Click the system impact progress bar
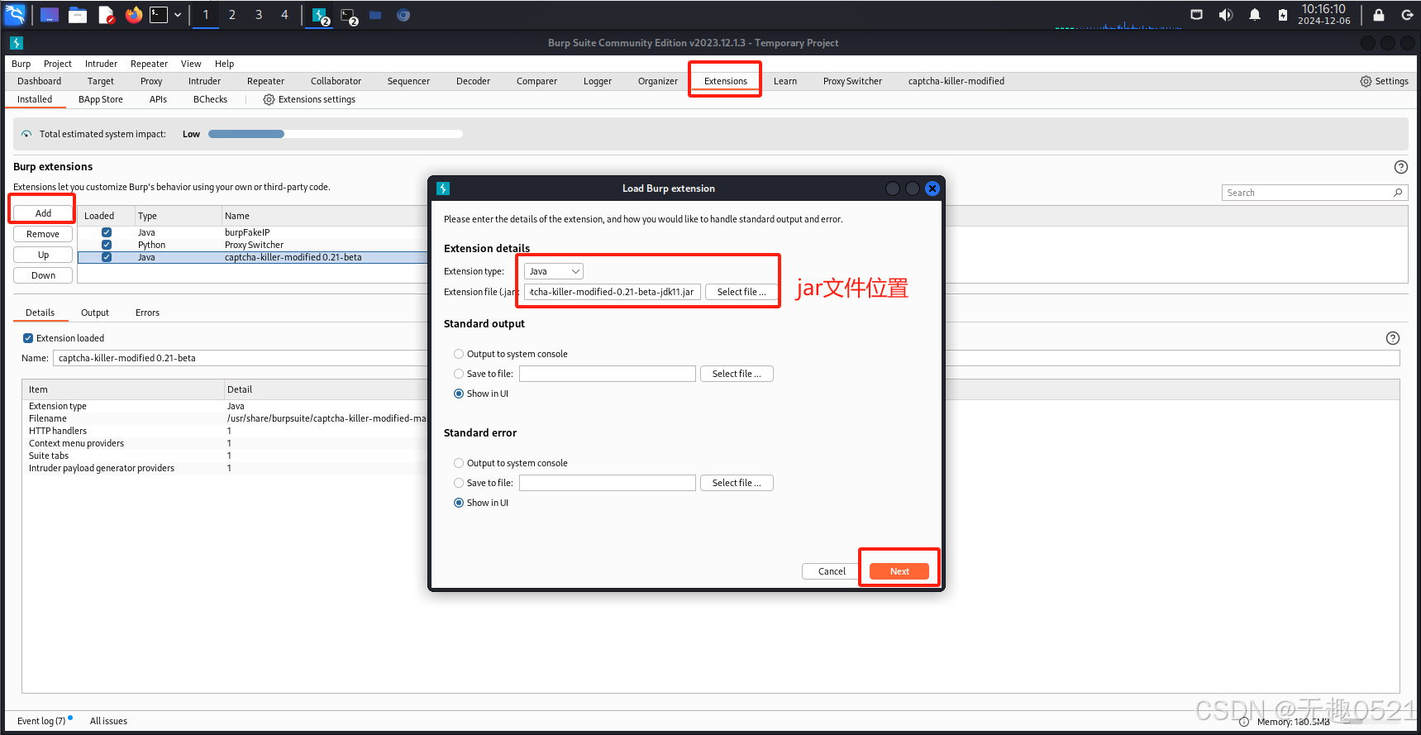Screen dimensions: 1421x735 336,134
